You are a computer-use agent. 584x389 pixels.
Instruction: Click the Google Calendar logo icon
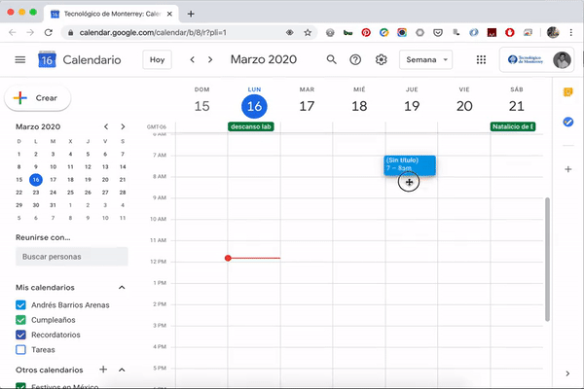coord(47,59)
